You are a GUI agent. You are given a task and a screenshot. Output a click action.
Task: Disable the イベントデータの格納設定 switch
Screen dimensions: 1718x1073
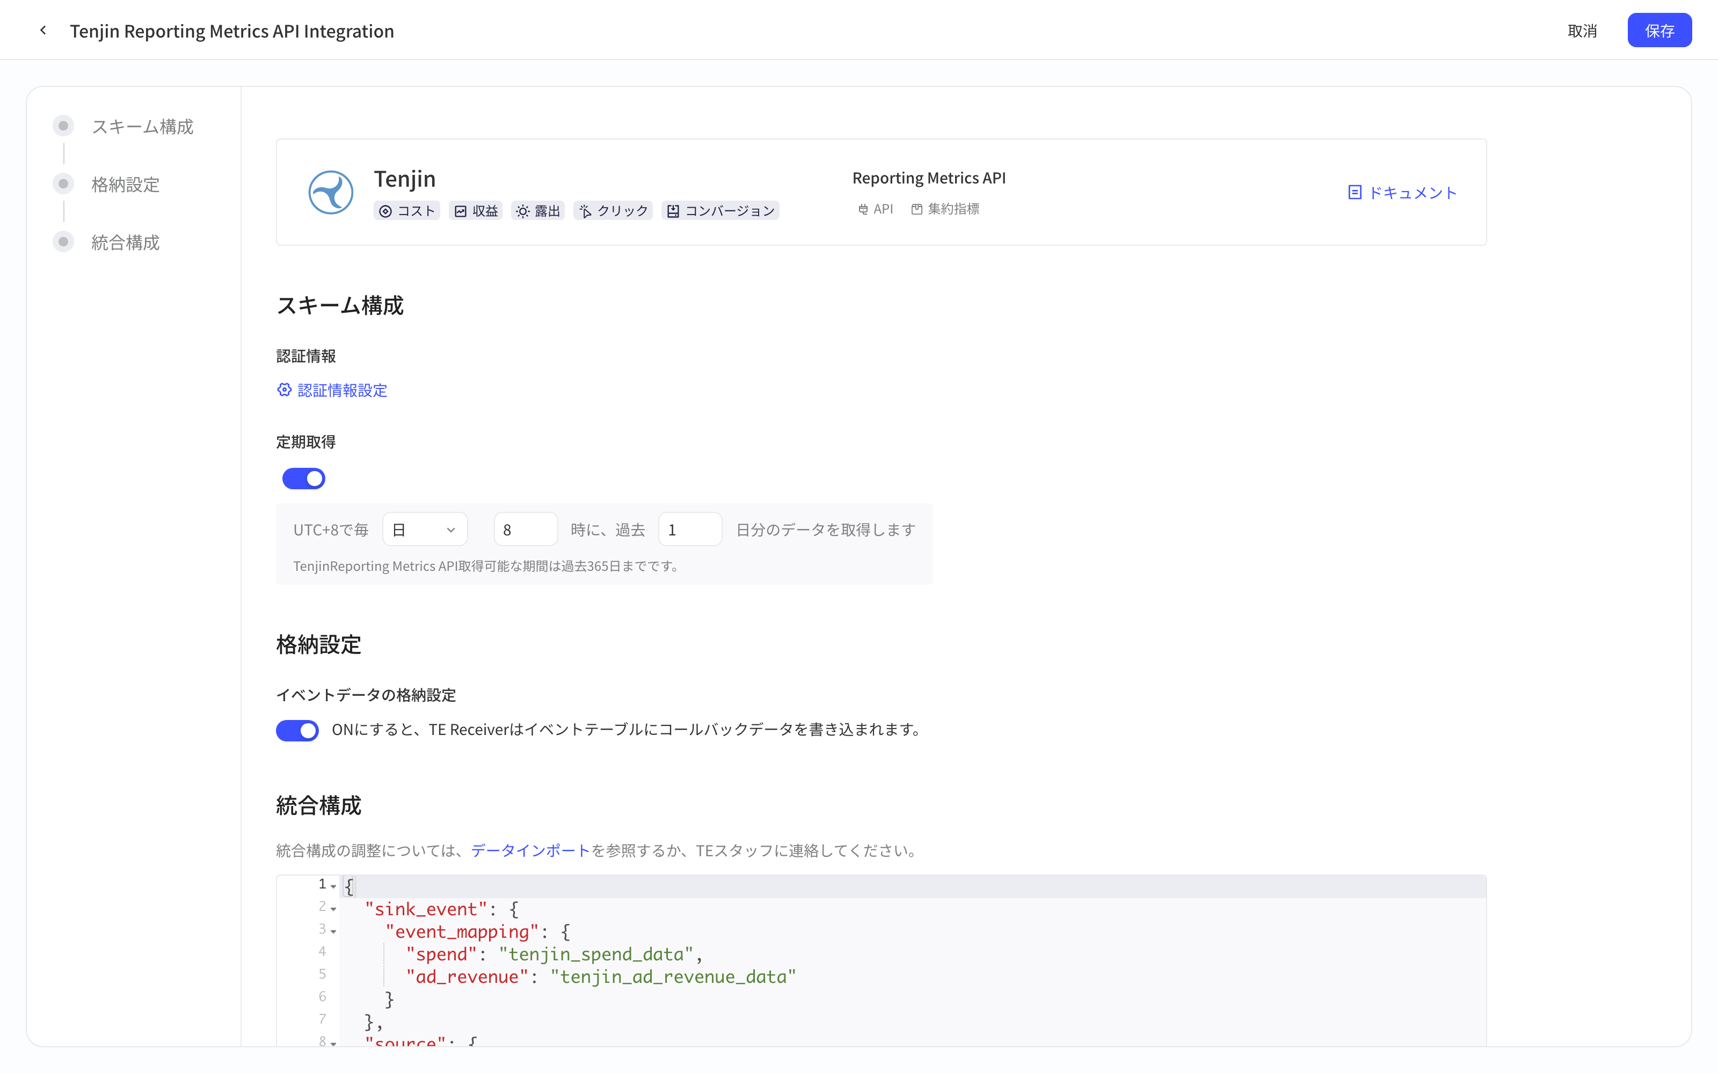pyautogui.click(x=297, y=730)
